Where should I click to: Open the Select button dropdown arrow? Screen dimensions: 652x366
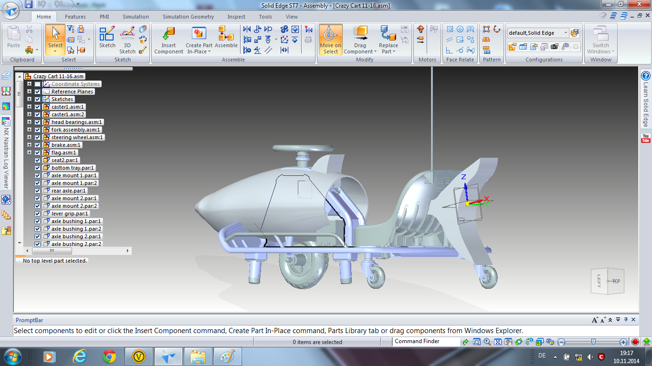(x=55, y=51)
